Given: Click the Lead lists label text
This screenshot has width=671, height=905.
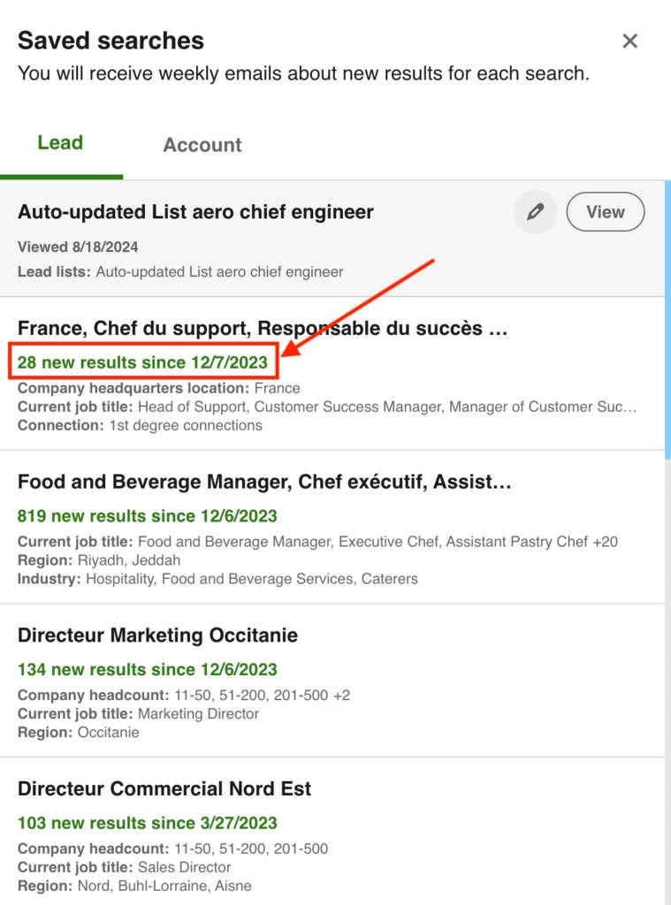Looking at the screenshot, I should pos(54,272).
